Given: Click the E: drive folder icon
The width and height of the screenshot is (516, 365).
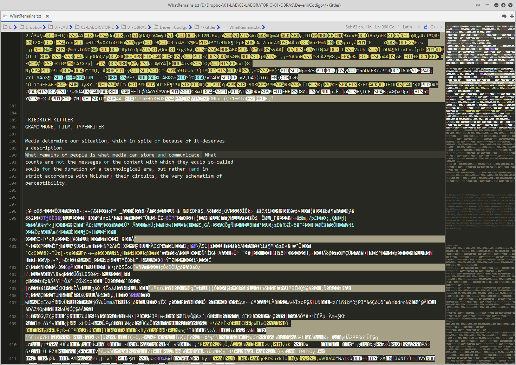Looking at the screenshot, I should coord(5,27).
